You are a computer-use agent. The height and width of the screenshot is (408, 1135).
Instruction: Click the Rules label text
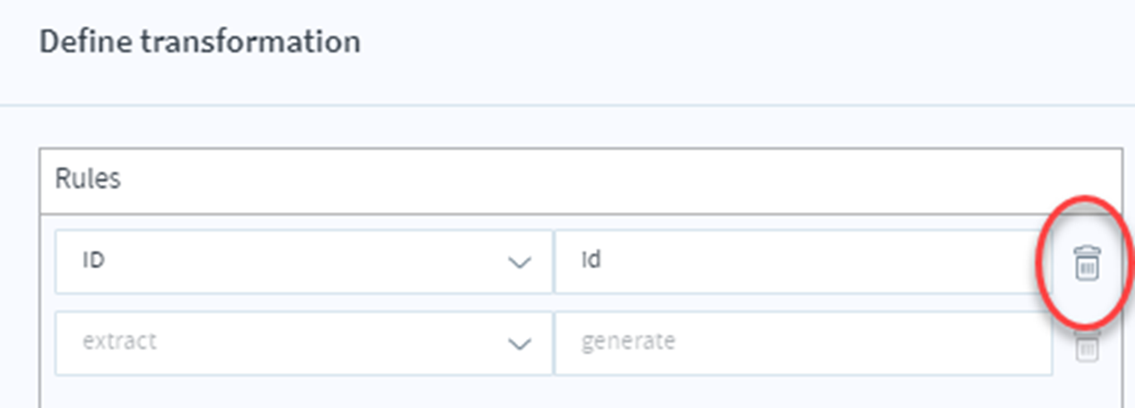(88, 179)
